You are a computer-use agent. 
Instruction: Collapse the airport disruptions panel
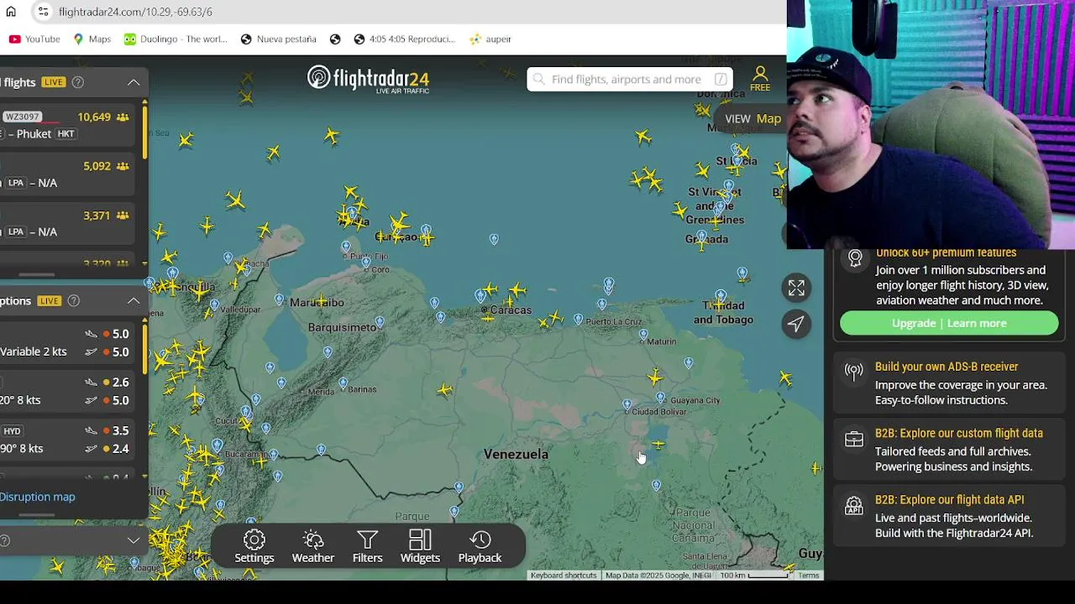pyautogui.click(x=134, y=300)
